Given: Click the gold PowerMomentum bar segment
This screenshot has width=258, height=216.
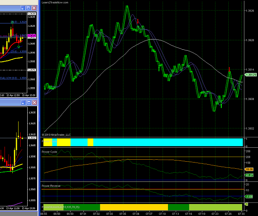Looking at the screenshot, I should click(134, 207).
